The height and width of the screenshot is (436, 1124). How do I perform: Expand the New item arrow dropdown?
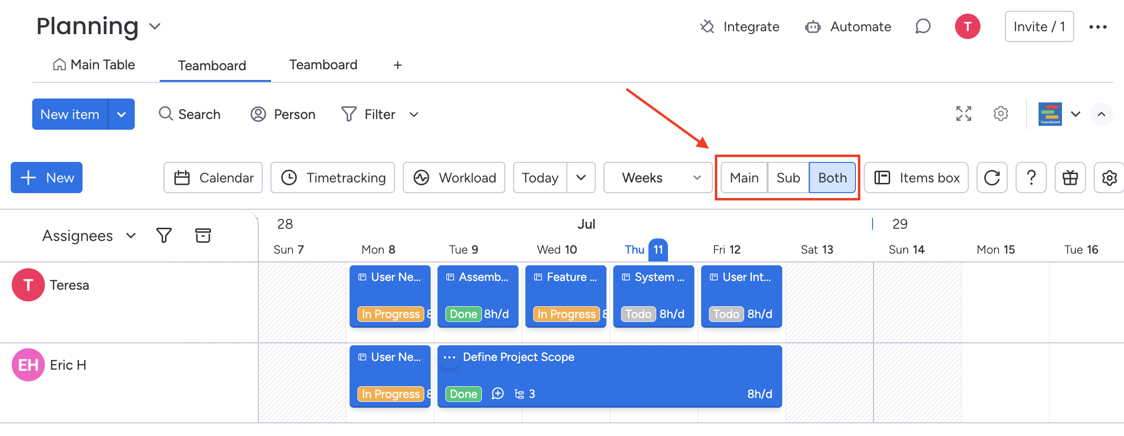(122, 114)
